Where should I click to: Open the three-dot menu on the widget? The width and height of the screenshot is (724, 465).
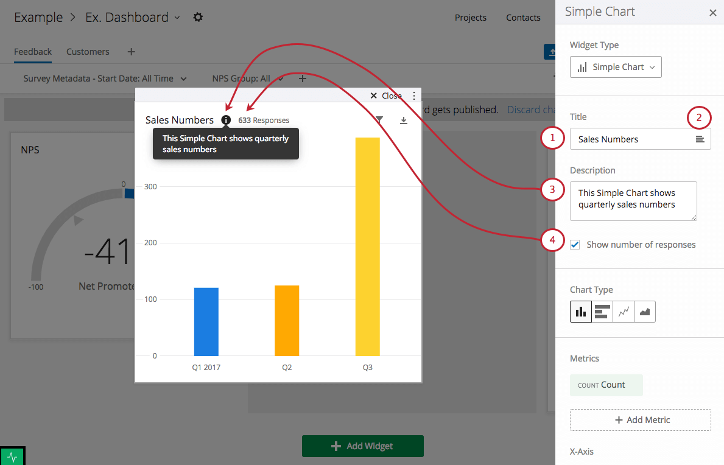[x=413, y=96]
